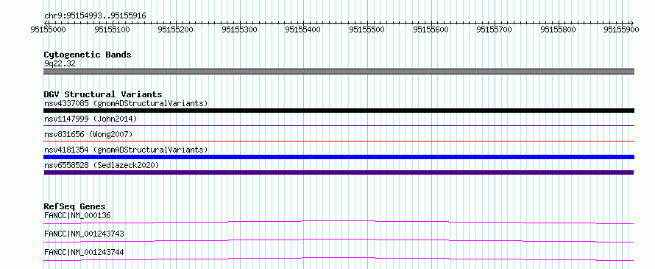Click ruler position 95155400
The height and width of the screenshot is (269, 655).
303,29
